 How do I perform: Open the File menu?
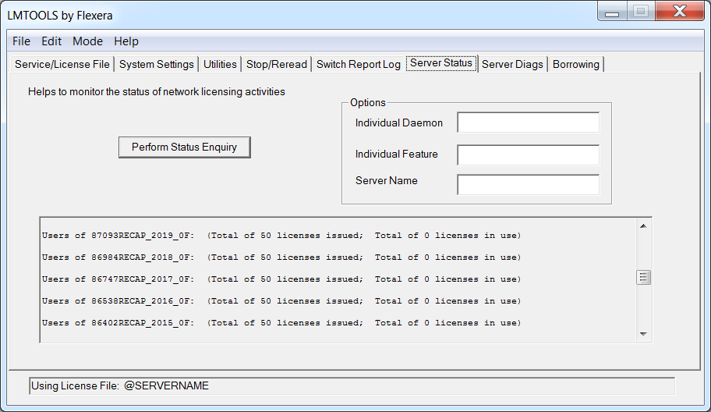(x=21, y=41)
